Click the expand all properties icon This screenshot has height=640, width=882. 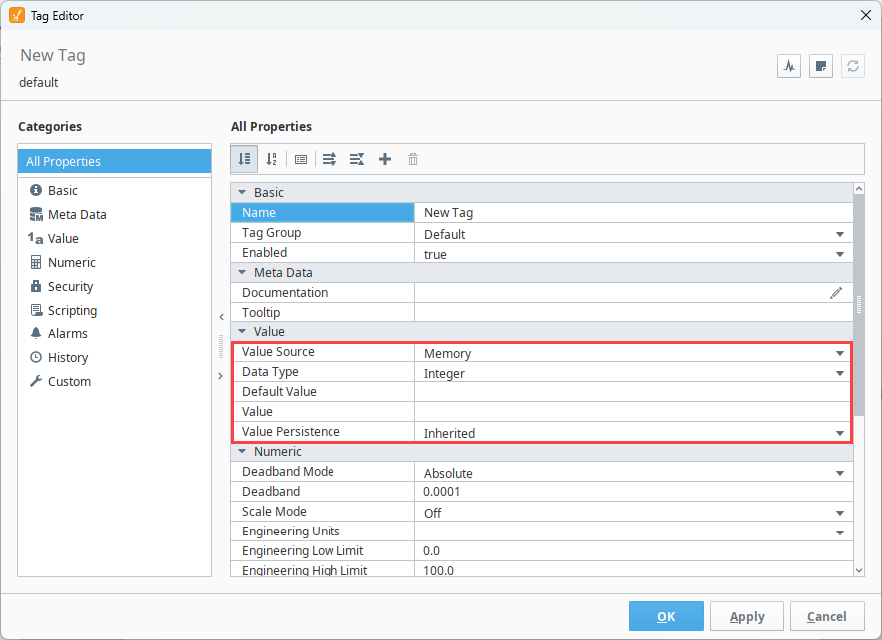pyautogui.click(x=330, y=159)
